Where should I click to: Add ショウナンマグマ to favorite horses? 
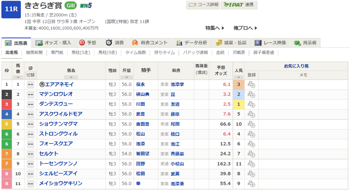point(251,124)
